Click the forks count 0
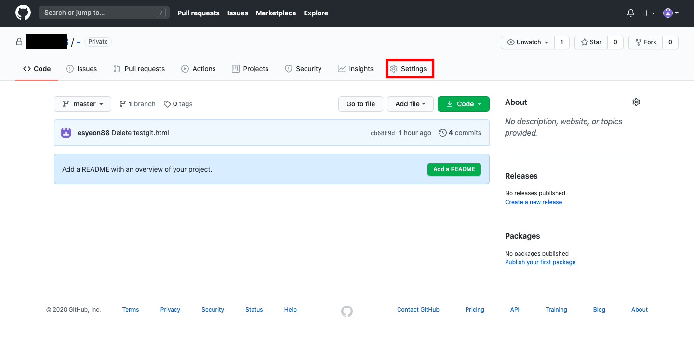This screenshot has width=694, height=358. coord(670,42)
